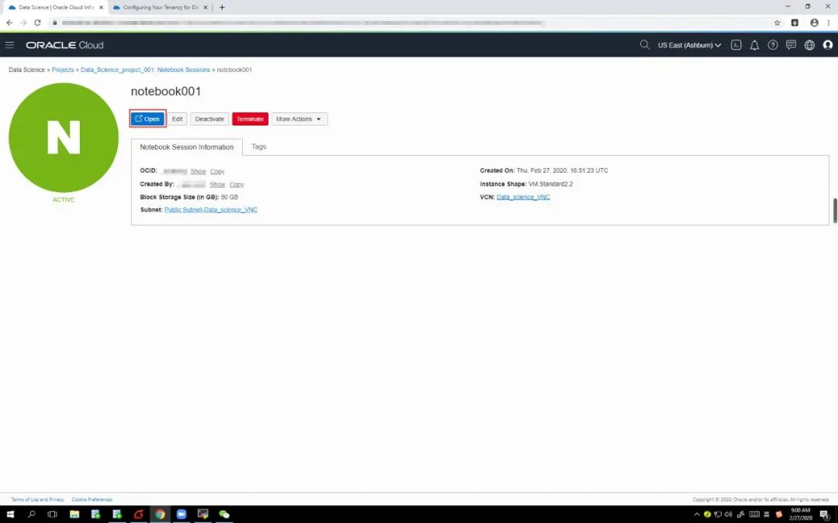Open the Windows Start menu
Image resolution: width=838 pixels, height=523 pixels.
[x=10, y=514]
